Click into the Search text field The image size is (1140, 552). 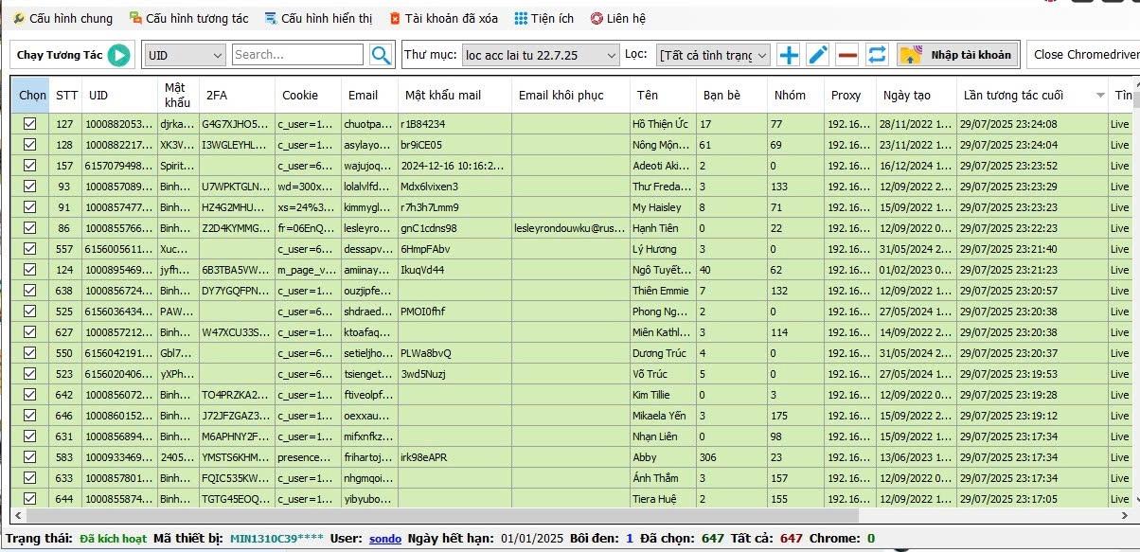point(297,55)
